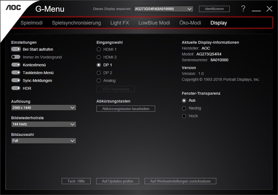Click the AOC logo in the corner
The width and height of the screenshot is (278, 195).
click(x=14, y=8)
